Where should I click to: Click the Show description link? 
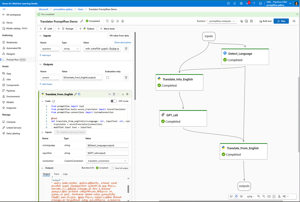[123, 42]
